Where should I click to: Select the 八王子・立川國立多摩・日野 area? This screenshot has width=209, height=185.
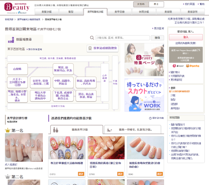click(x=17, y=82)
